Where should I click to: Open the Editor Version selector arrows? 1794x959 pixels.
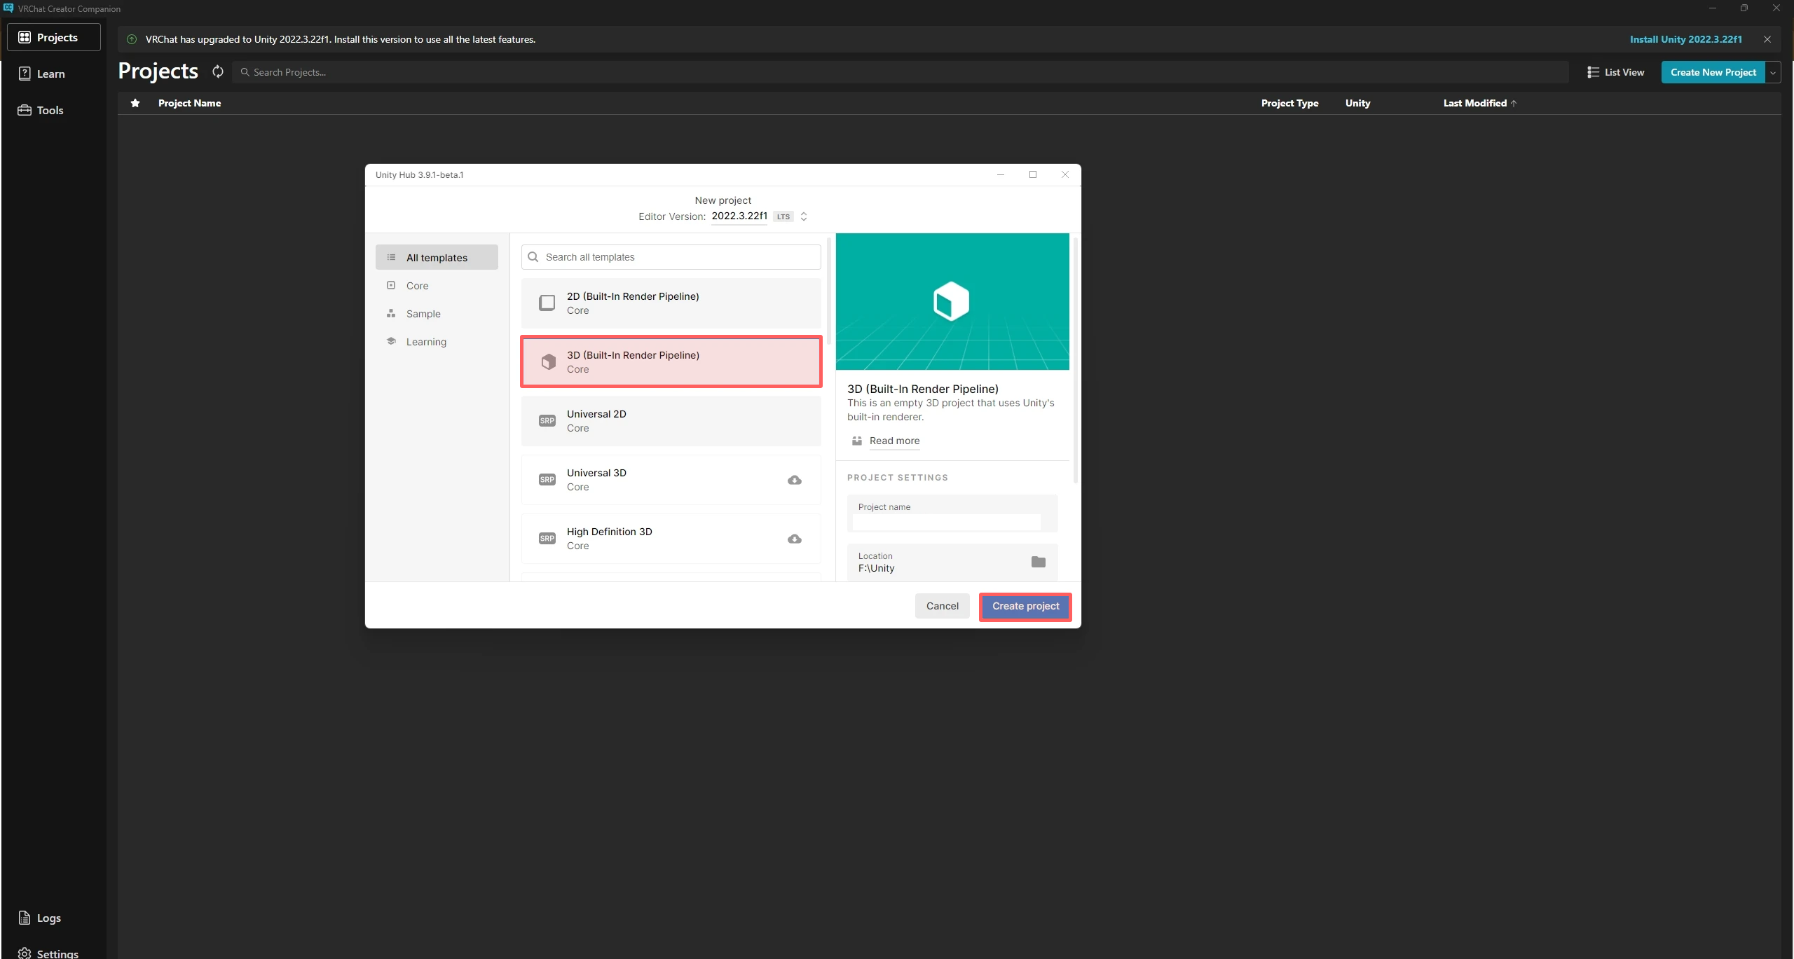[804, 216]
